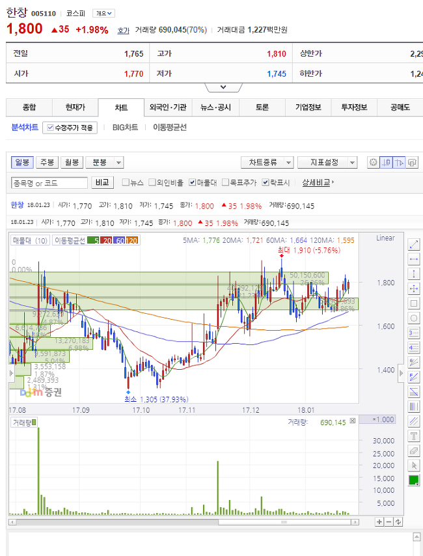This screenshot has height=556, width=423.
Task: Open the 현재가 tab
Action: pos(75,107)
